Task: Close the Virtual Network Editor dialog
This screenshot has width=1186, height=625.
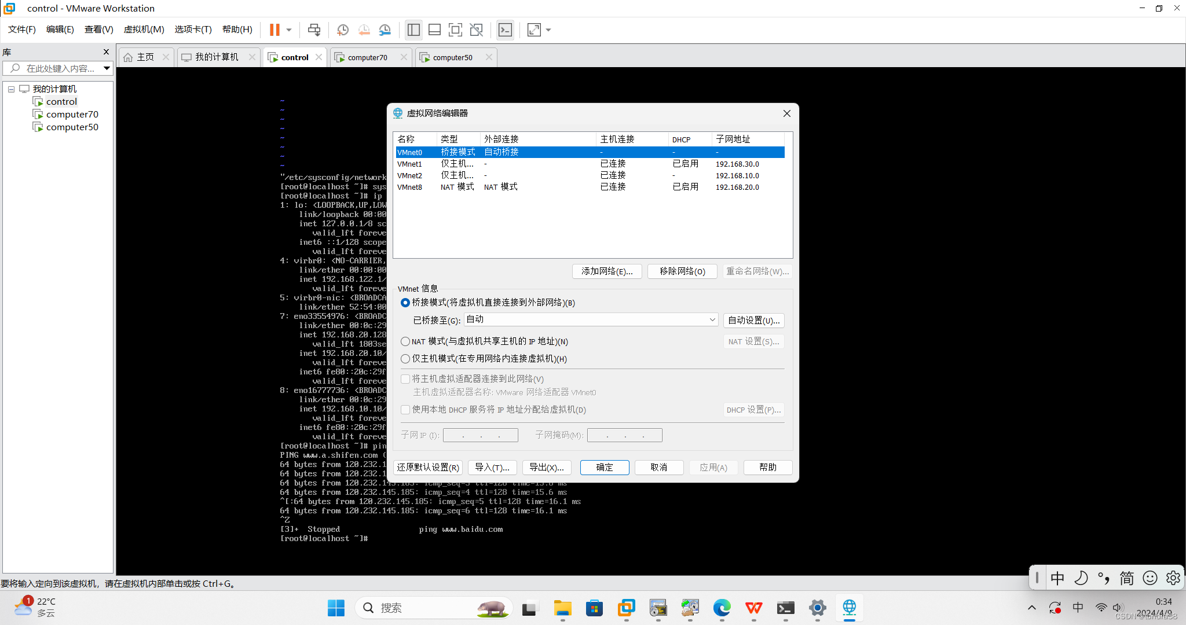Action: [786, 113]
